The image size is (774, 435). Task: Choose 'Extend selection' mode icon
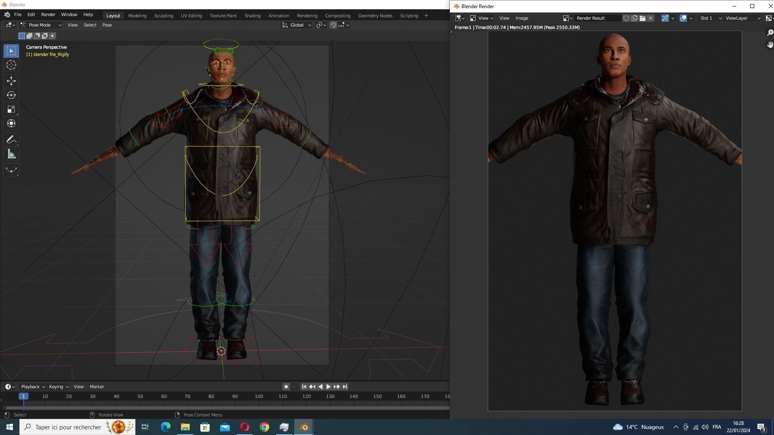point(29,36)
